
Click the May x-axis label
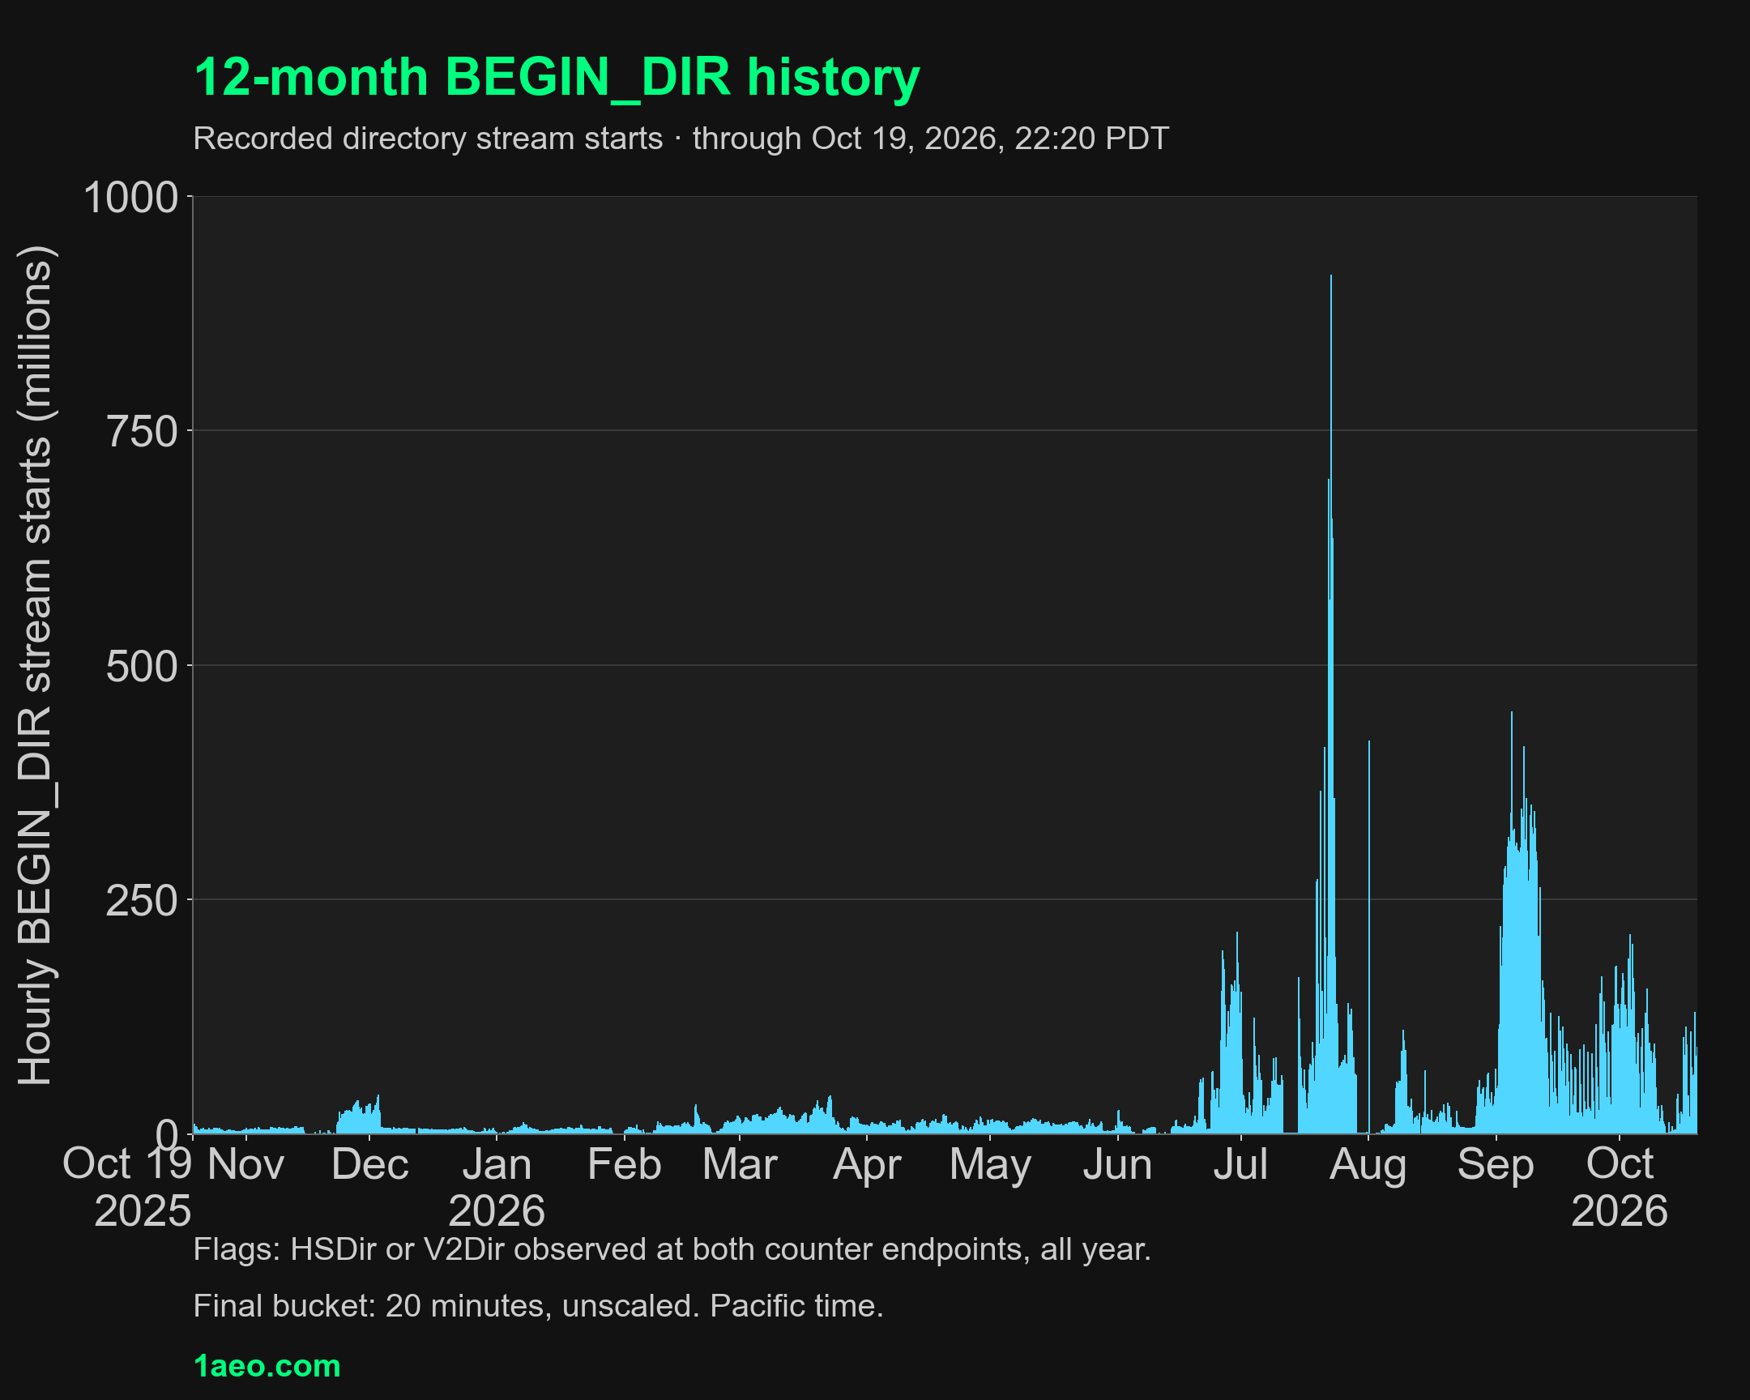pos(990,1166)
